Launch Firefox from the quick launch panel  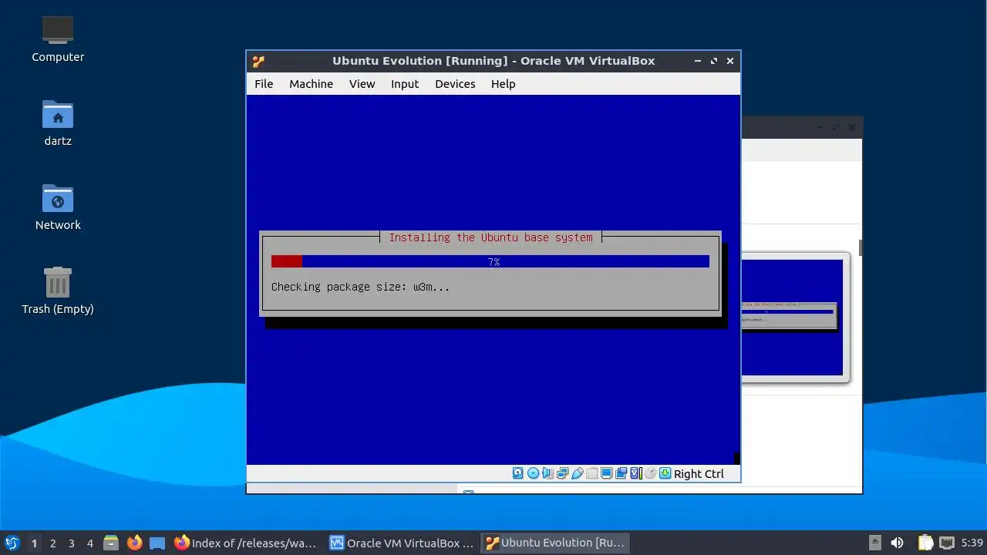pos(135,543)
